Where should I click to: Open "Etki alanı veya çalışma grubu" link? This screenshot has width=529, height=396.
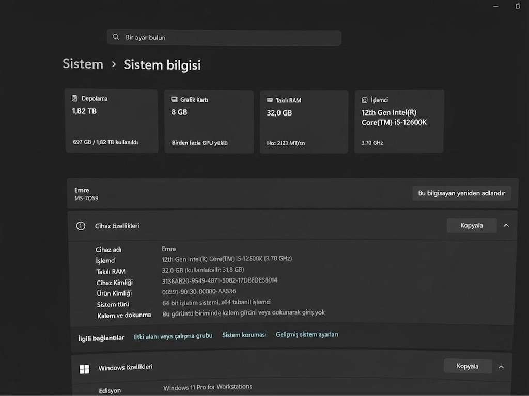click(173, 336)
